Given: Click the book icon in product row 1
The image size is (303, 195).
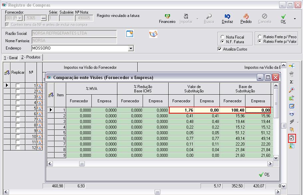Looking at the screenshot, I should click(x=40, y=85).
